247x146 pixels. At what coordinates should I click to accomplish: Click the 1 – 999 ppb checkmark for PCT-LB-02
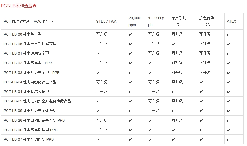pos(150,63)
